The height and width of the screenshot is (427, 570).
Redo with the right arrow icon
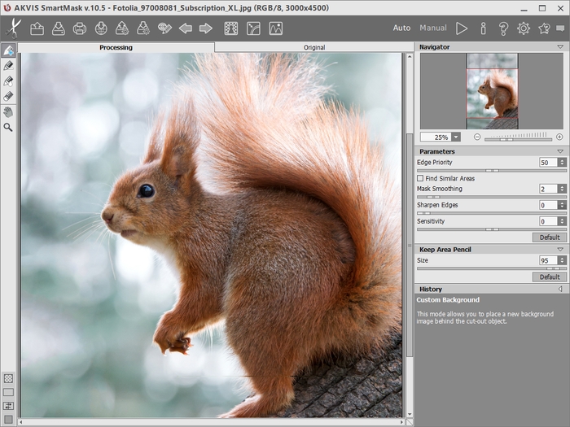click(x=206, y=28)
